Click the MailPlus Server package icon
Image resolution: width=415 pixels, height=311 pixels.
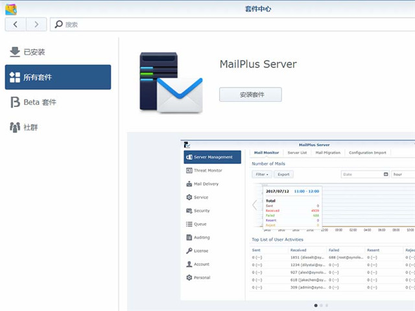coord(171,82)
